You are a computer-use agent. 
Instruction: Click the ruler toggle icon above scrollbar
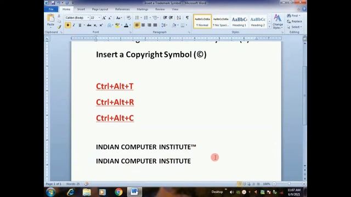305,39
